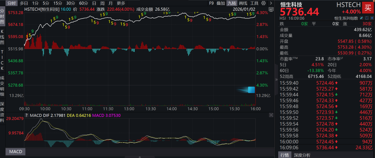Click the red 买 buy button
This screenshot has width=375, height=158.
coord(366,7)
